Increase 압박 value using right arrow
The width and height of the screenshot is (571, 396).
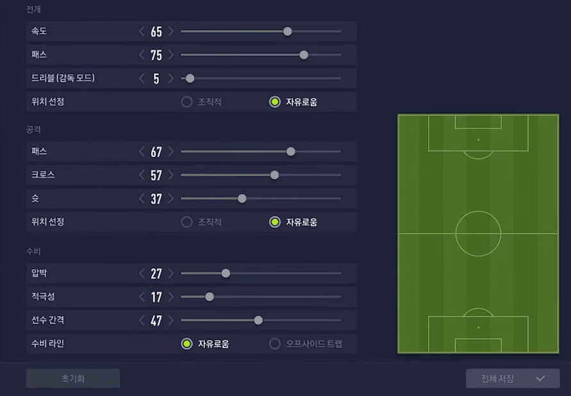click(171, 274)
